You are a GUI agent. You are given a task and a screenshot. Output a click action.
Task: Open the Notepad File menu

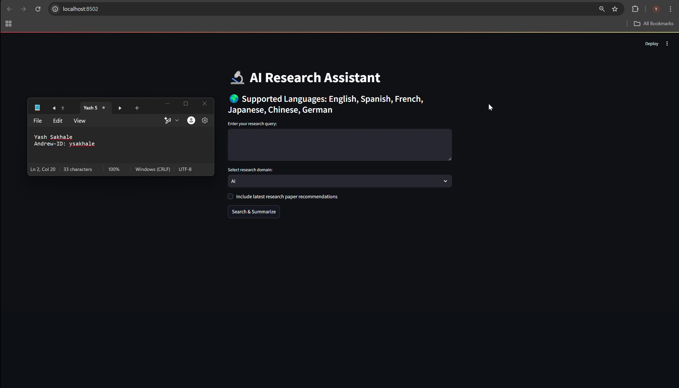click(38, 121)
